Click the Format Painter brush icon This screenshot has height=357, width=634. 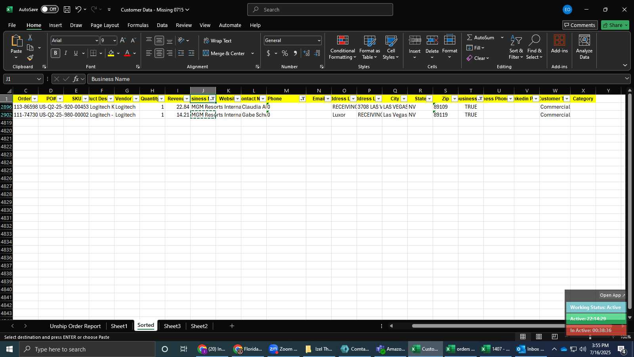tap(30, 58)
